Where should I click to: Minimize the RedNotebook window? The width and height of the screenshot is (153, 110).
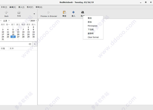pyautogui.click(x=141, y=3)
